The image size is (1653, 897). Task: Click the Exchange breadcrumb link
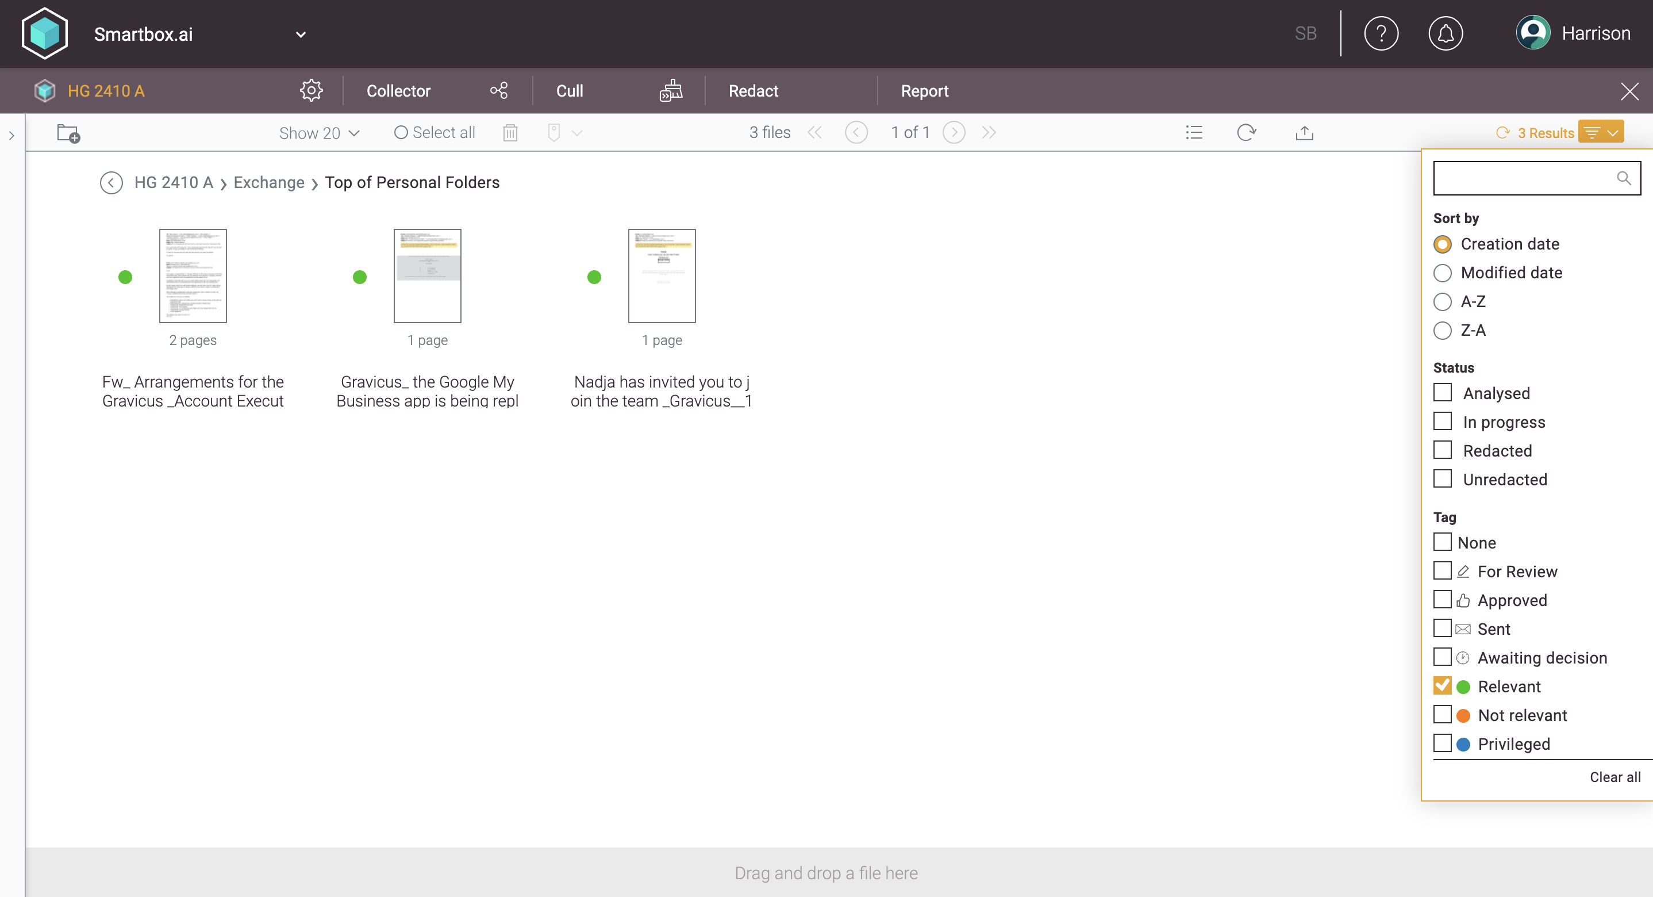[x=269, y=182]
